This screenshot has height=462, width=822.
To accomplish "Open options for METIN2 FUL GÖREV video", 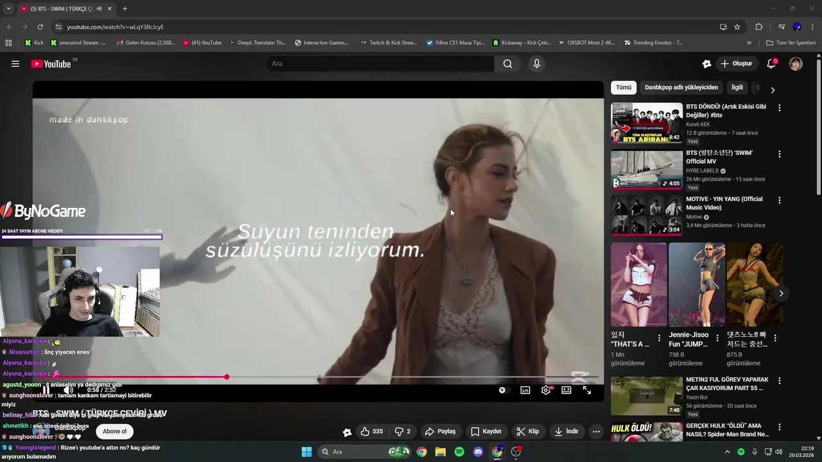I will (780, 381).
